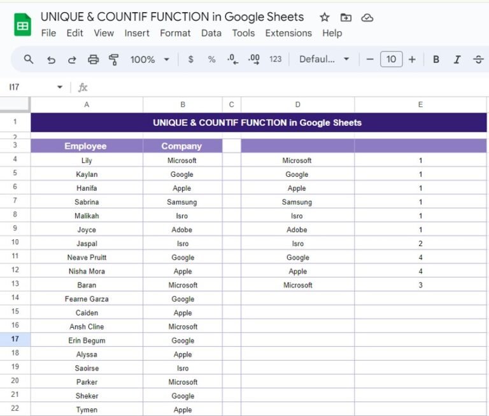
Task: Toggle strikethrough formatting
Action: click(x=478, y=59)
